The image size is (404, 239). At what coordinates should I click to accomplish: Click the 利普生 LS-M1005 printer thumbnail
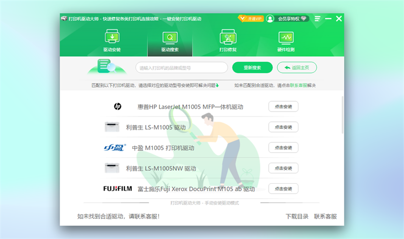(112, 127)
